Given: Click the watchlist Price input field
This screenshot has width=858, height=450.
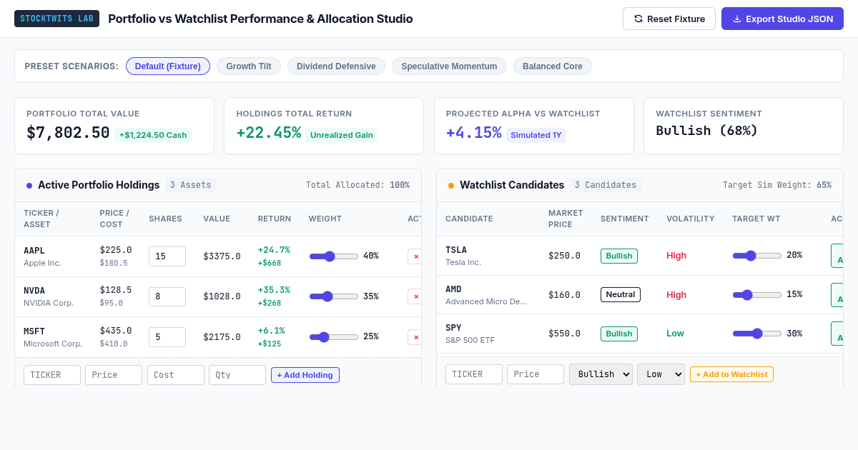Looking at the screenshot, I should click(x=536, y=374).
